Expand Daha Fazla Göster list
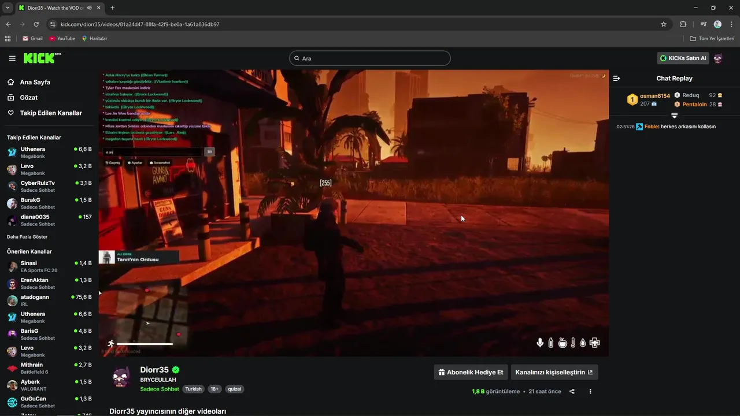This screenshot has width=740, height=416. tap(27, 237)
